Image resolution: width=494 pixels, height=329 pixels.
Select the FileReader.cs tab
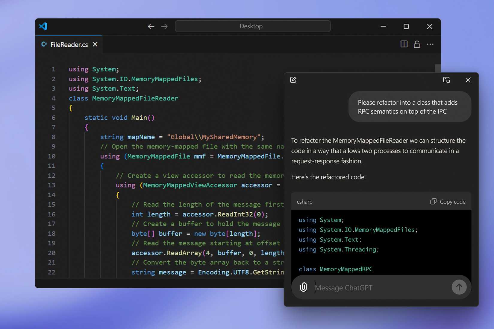click(x=69, y=45)
